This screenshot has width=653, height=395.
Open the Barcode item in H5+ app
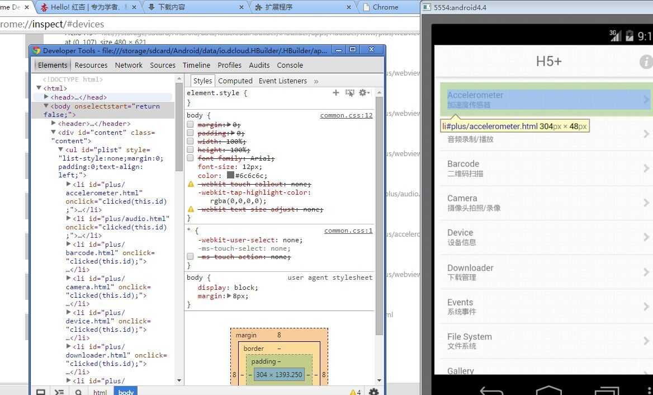click(546, 168)
